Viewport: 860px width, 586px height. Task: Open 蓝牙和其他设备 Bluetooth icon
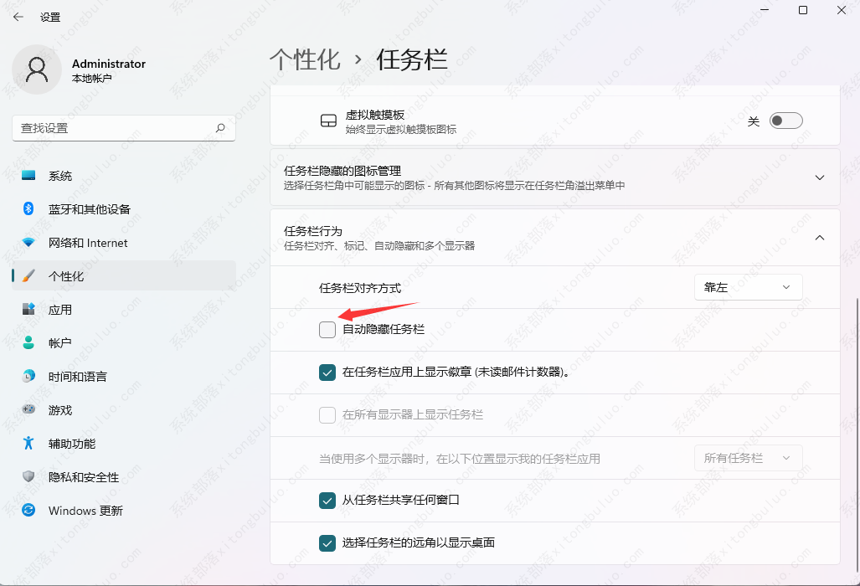click(28, 209)
